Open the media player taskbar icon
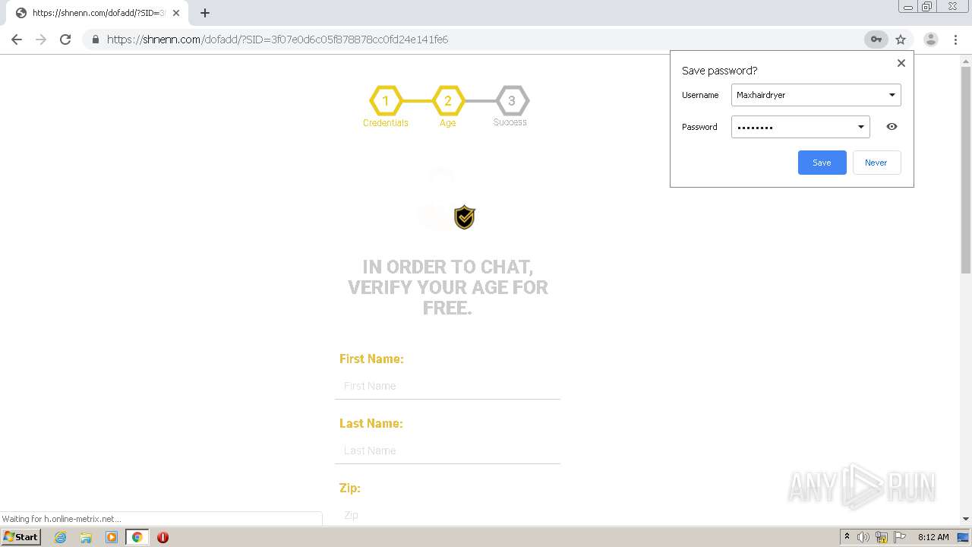 (112, 537)
